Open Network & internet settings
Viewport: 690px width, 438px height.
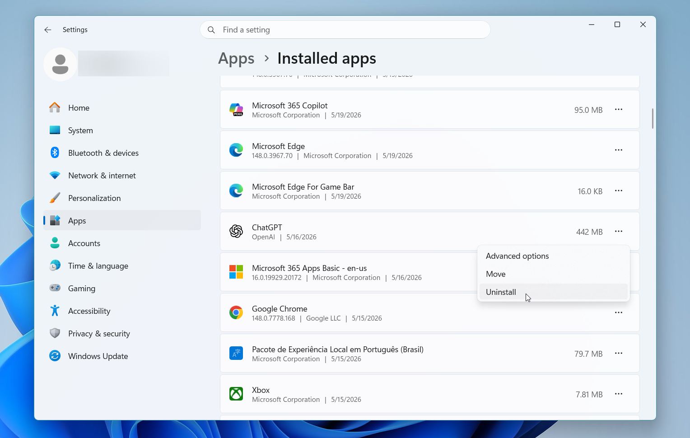[122, 175]
